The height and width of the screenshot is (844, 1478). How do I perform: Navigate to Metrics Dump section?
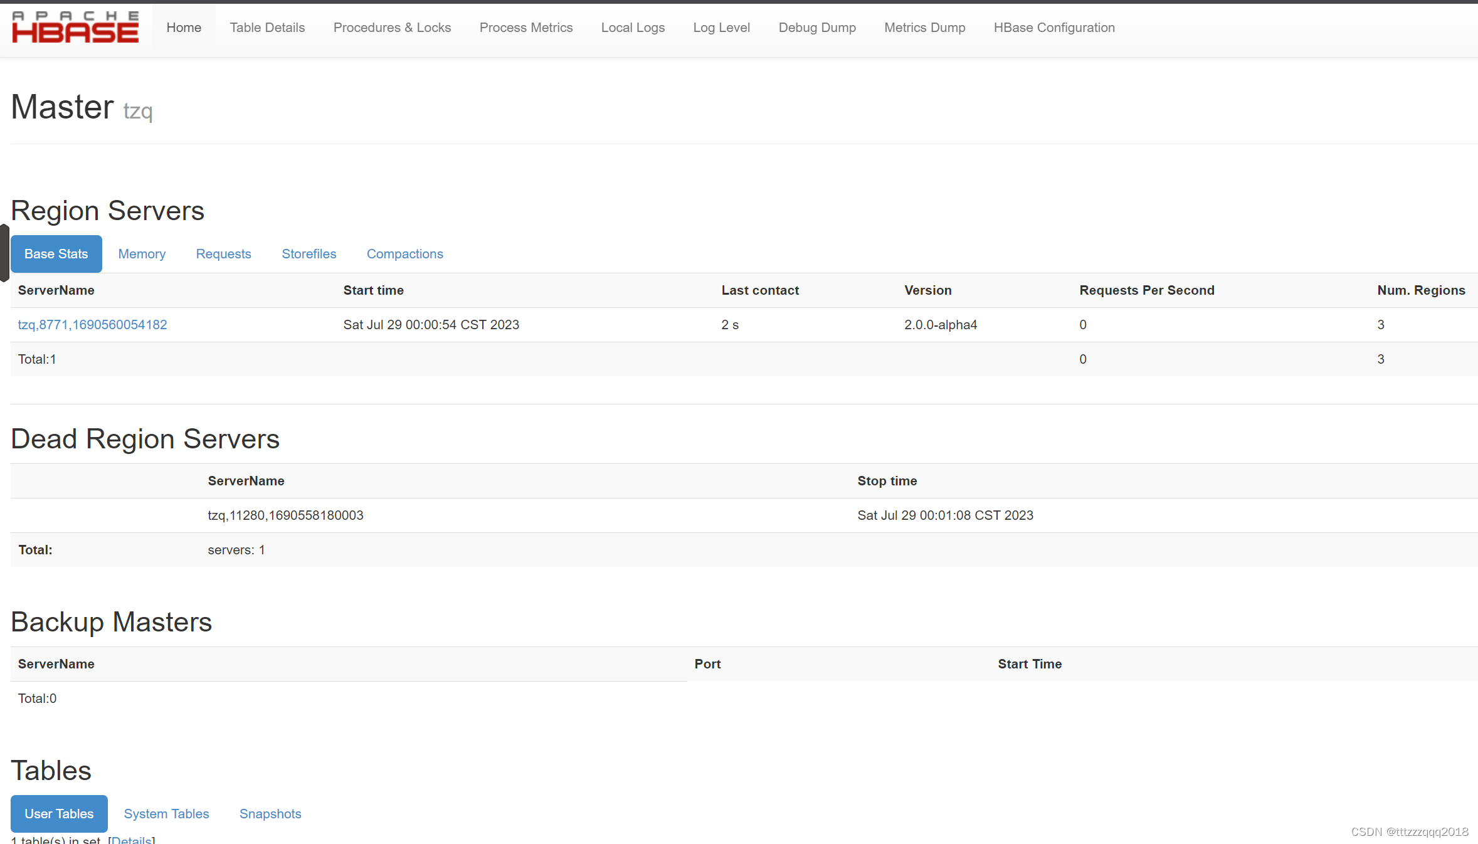coord(924,28)
